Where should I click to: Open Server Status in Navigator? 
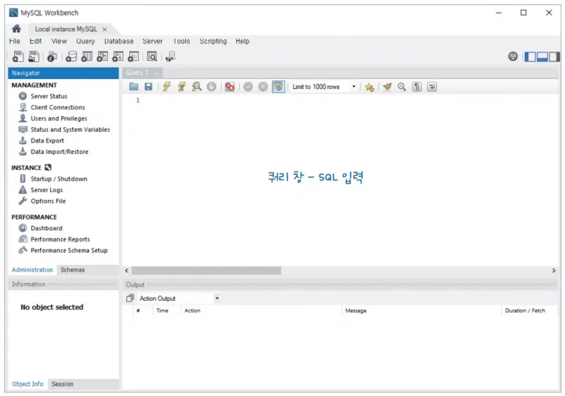tap(49, 96)
